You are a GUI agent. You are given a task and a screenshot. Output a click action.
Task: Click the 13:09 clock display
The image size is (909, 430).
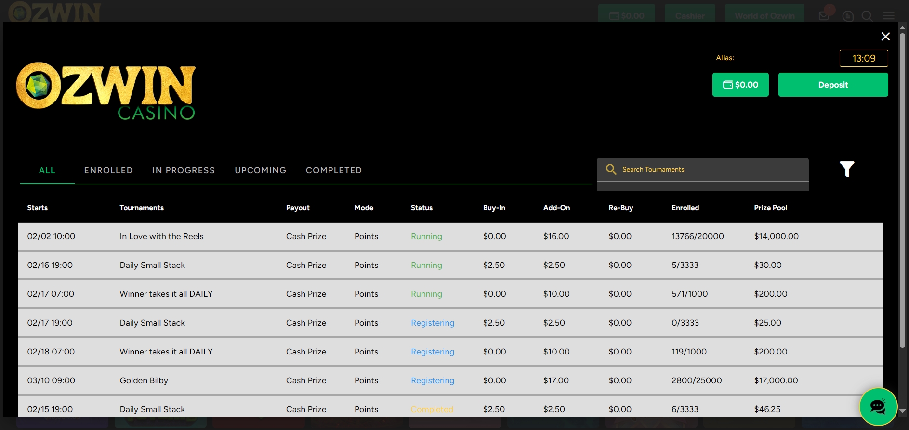[864, 58]
